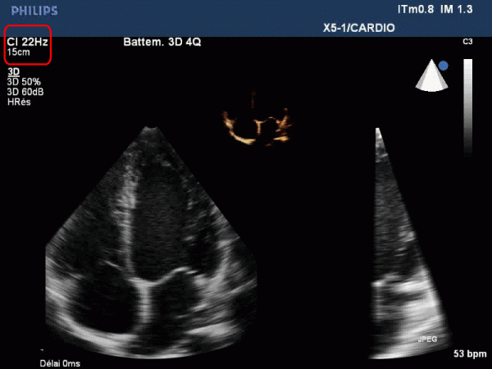The image size is (492, 369).
Task: Click the 15cm depth indicator
Action: [18, 52]
